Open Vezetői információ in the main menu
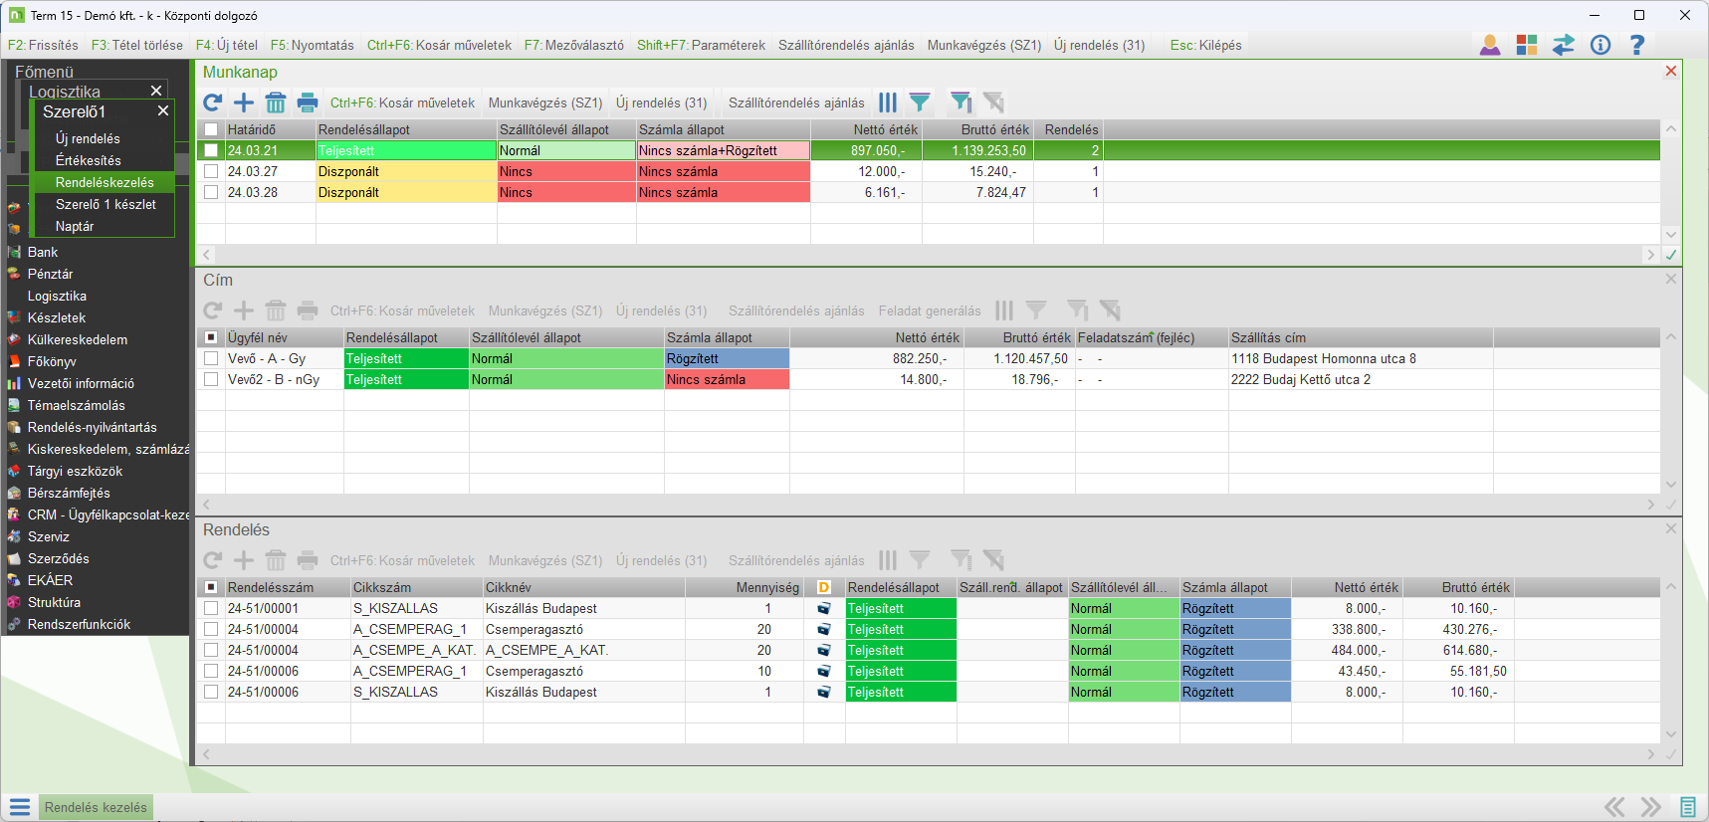Viewport: 1709px width, 822px height. [81, 383]
